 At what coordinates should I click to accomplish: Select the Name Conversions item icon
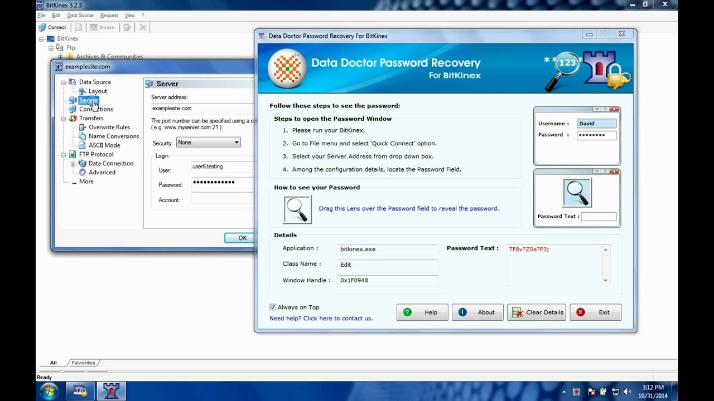point(83,136)
